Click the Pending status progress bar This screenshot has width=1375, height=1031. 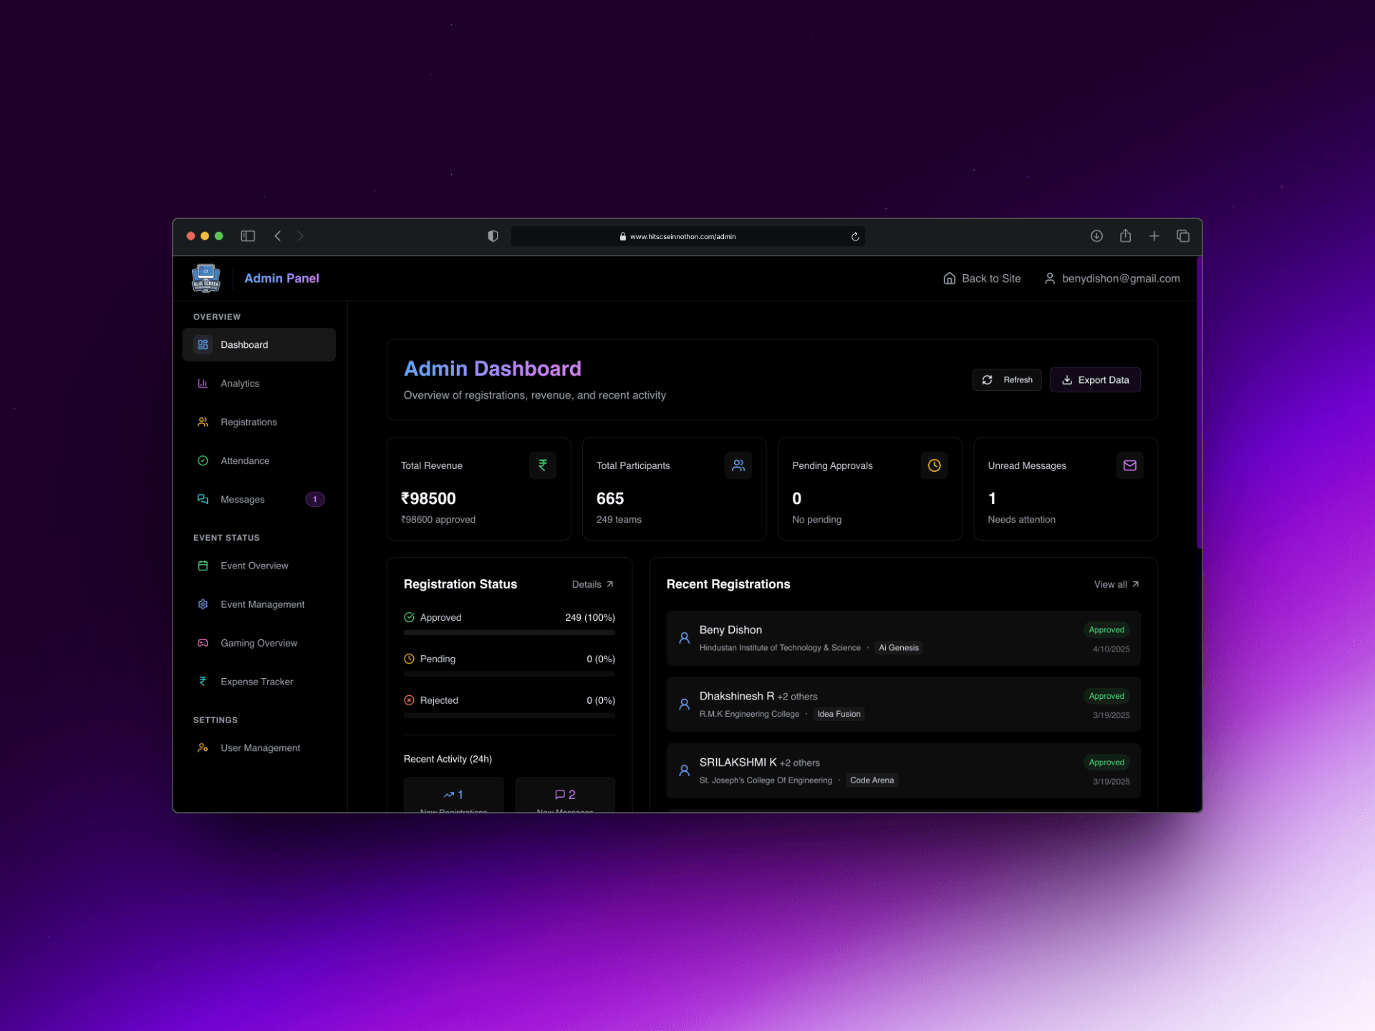pyautogui.click(x=509, y=674)
